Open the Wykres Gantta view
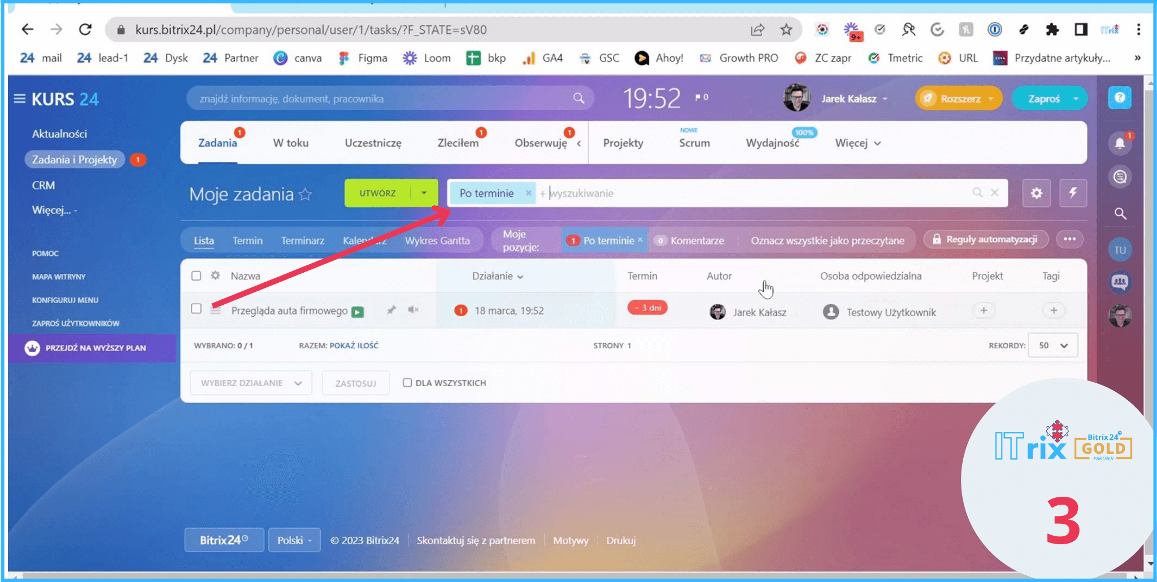This screenshot has width=1157, height=582. (x=437, y=240)
